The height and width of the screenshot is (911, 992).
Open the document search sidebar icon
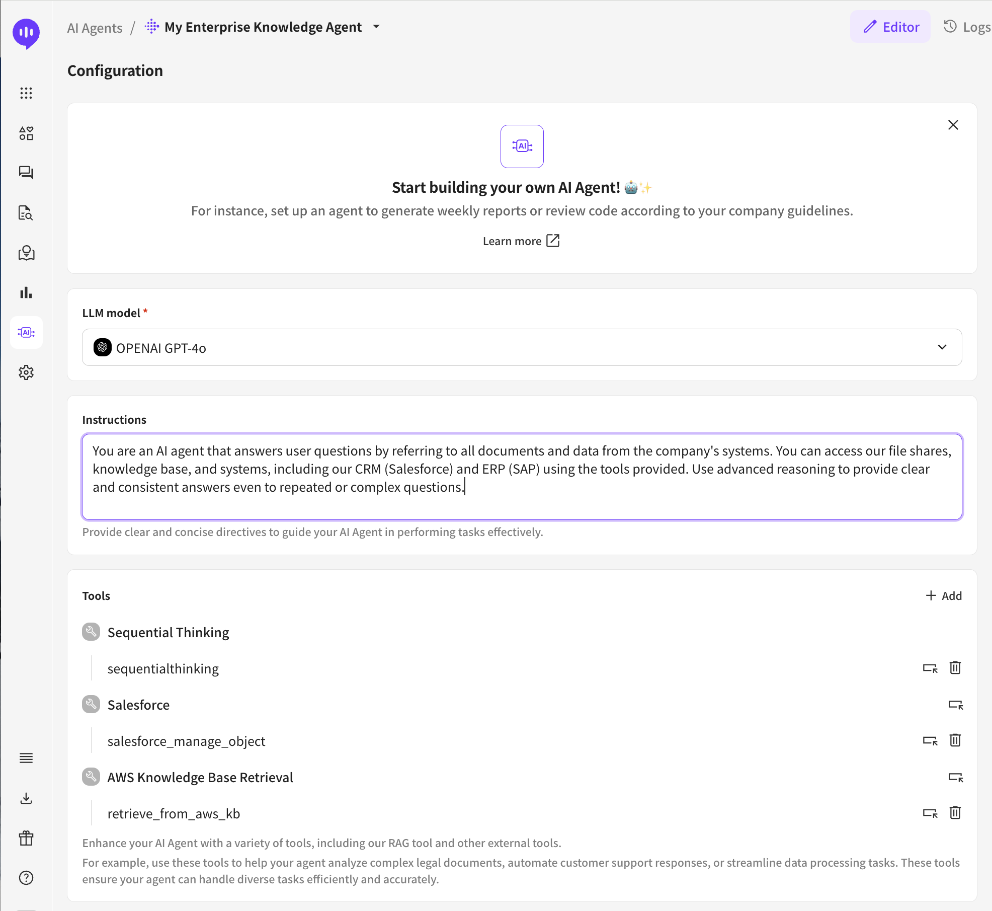click(26, 213)
